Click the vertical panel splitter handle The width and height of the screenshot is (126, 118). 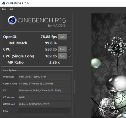[75, 87]
